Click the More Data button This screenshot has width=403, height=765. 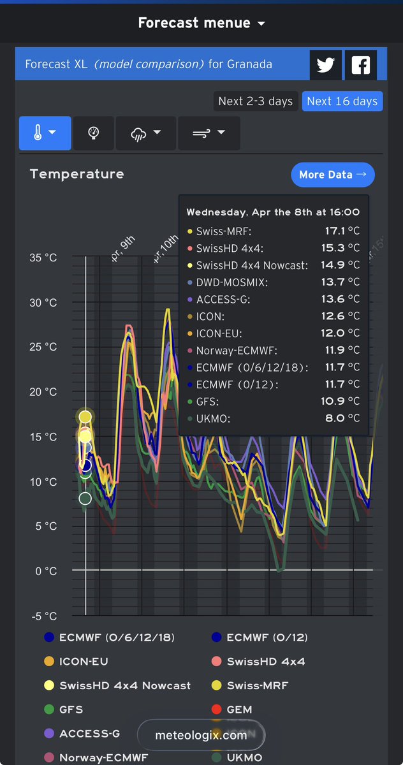(333, 175)
